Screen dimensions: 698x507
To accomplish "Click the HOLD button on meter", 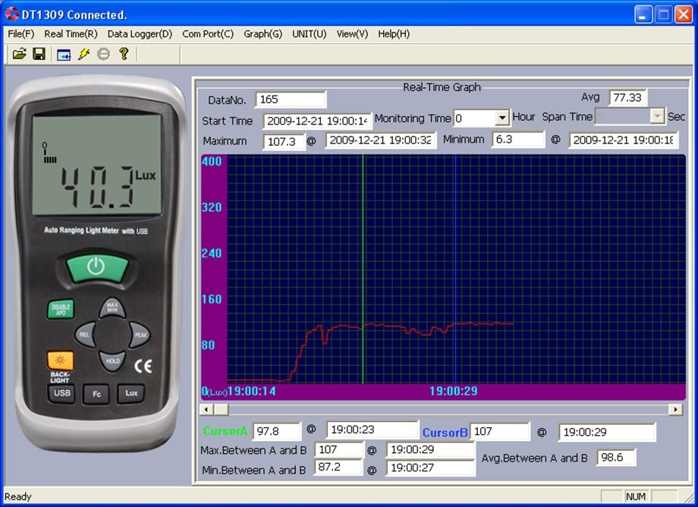I will 112,361.
